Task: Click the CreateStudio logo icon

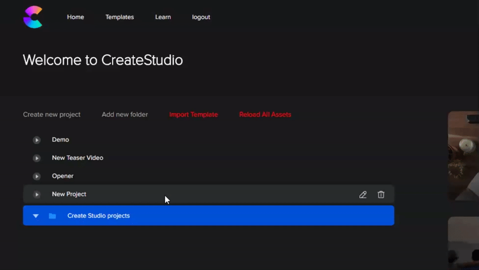Action: [x=33, y=17]
